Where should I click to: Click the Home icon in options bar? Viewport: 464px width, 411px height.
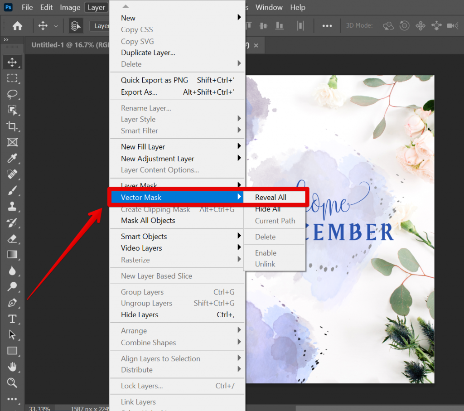pos(17,26)
